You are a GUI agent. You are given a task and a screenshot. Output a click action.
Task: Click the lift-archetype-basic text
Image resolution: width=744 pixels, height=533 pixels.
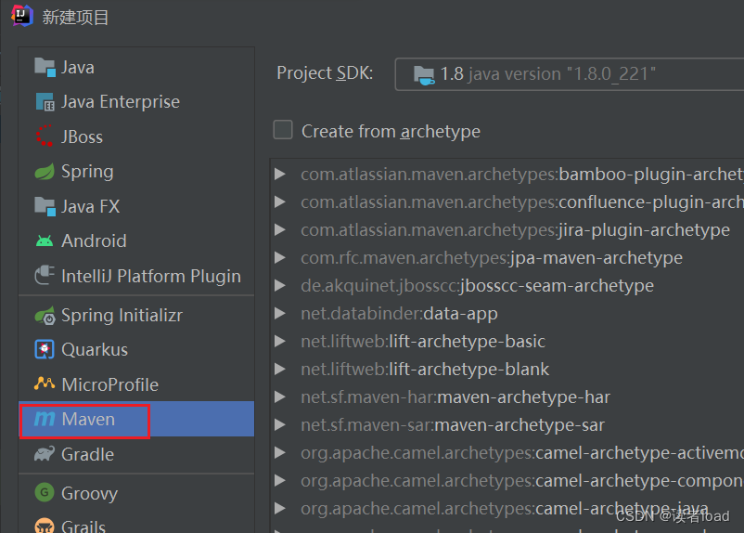(x=468, y=342)
